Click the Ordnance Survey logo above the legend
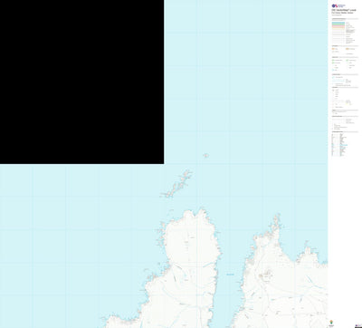Viewport: 362px width, 328px height. click(x=338, y=5)
